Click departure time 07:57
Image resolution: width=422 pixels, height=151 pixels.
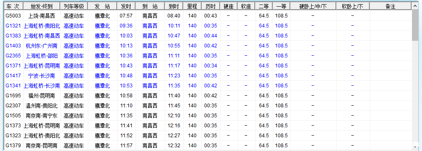point(126,16)
